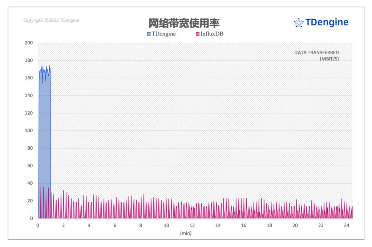Click the TDengine brand name text

tap(326, 22)
